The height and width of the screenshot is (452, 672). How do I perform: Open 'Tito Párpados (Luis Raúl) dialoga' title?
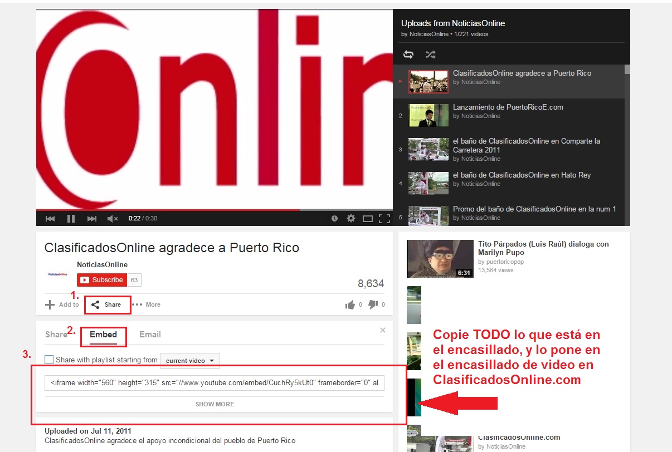pos(543,248)
